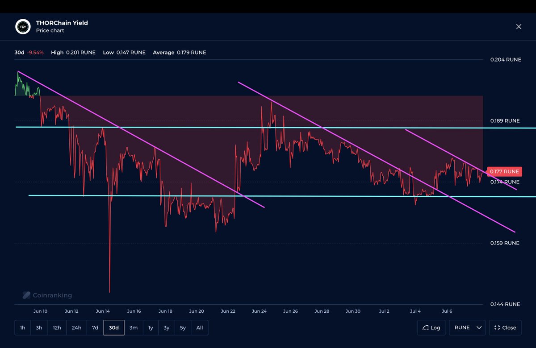
Task: Click the Low 0.147 RUNE stat
Action: (124, 52)
